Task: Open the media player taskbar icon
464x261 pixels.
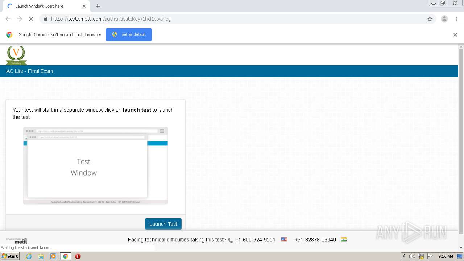Action: tap(53, 256)
